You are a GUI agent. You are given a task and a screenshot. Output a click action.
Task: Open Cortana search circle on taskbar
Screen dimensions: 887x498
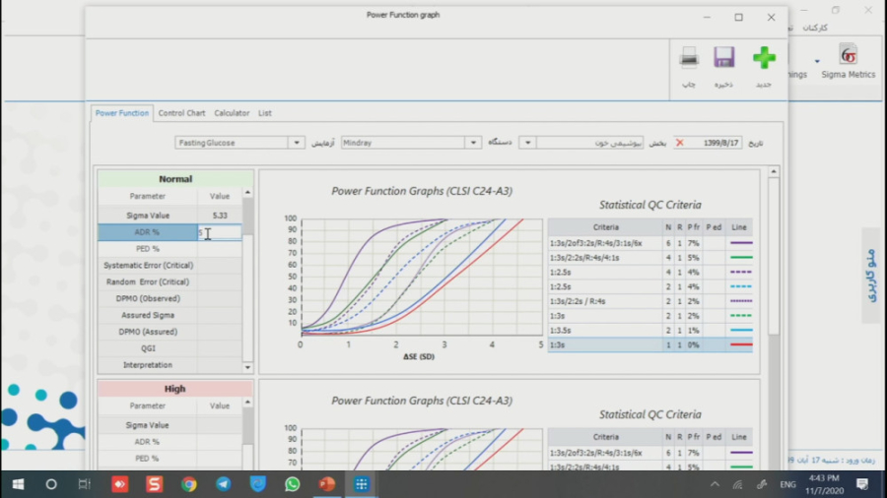click(x=51, y=484)
